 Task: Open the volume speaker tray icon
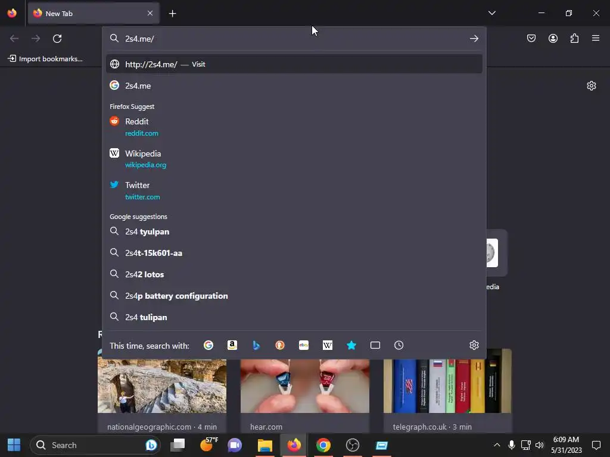(539, 445)
